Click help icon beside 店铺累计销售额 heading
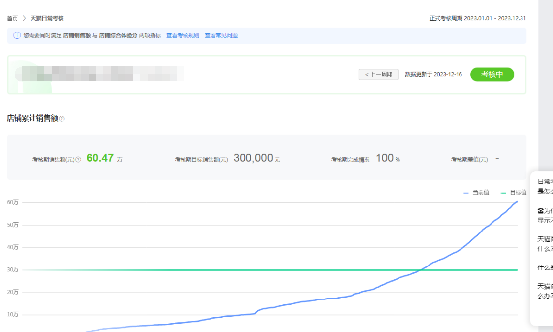This screenshot has width=553, height=332. coord(62,119)
